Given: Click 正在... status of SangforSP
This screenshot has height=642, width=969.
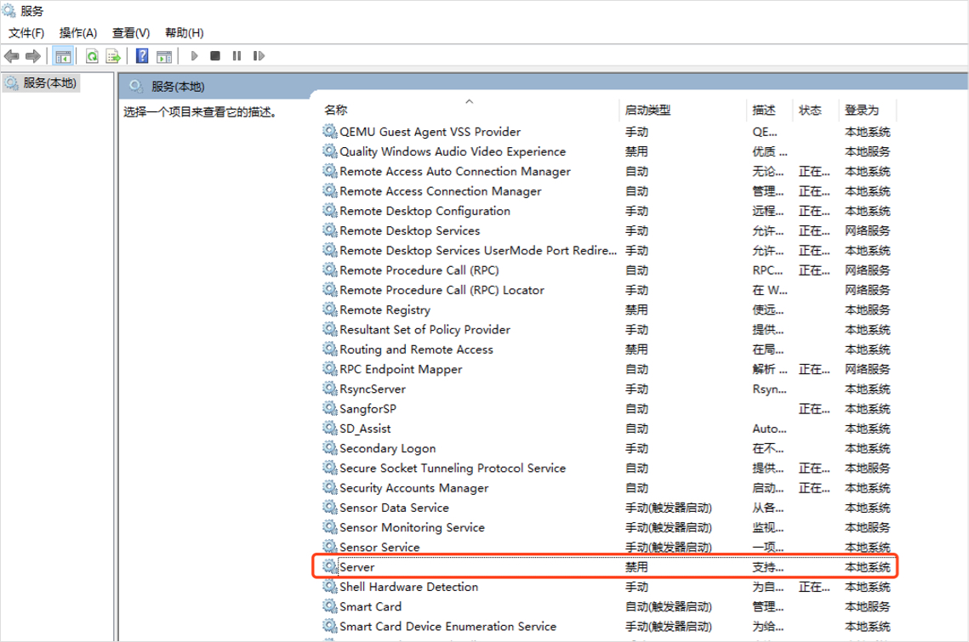Looking at the screenshot, I should point(814,408).
